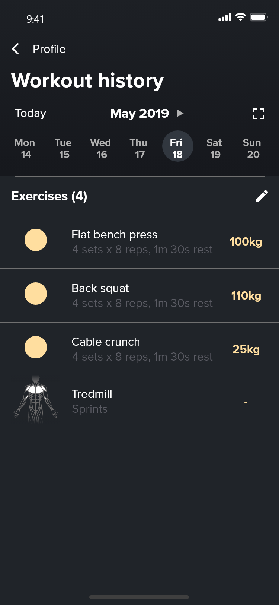Select Mon 14 in the week strip
Viewport: 279px width, 605px height.
[x=25, y=149]
